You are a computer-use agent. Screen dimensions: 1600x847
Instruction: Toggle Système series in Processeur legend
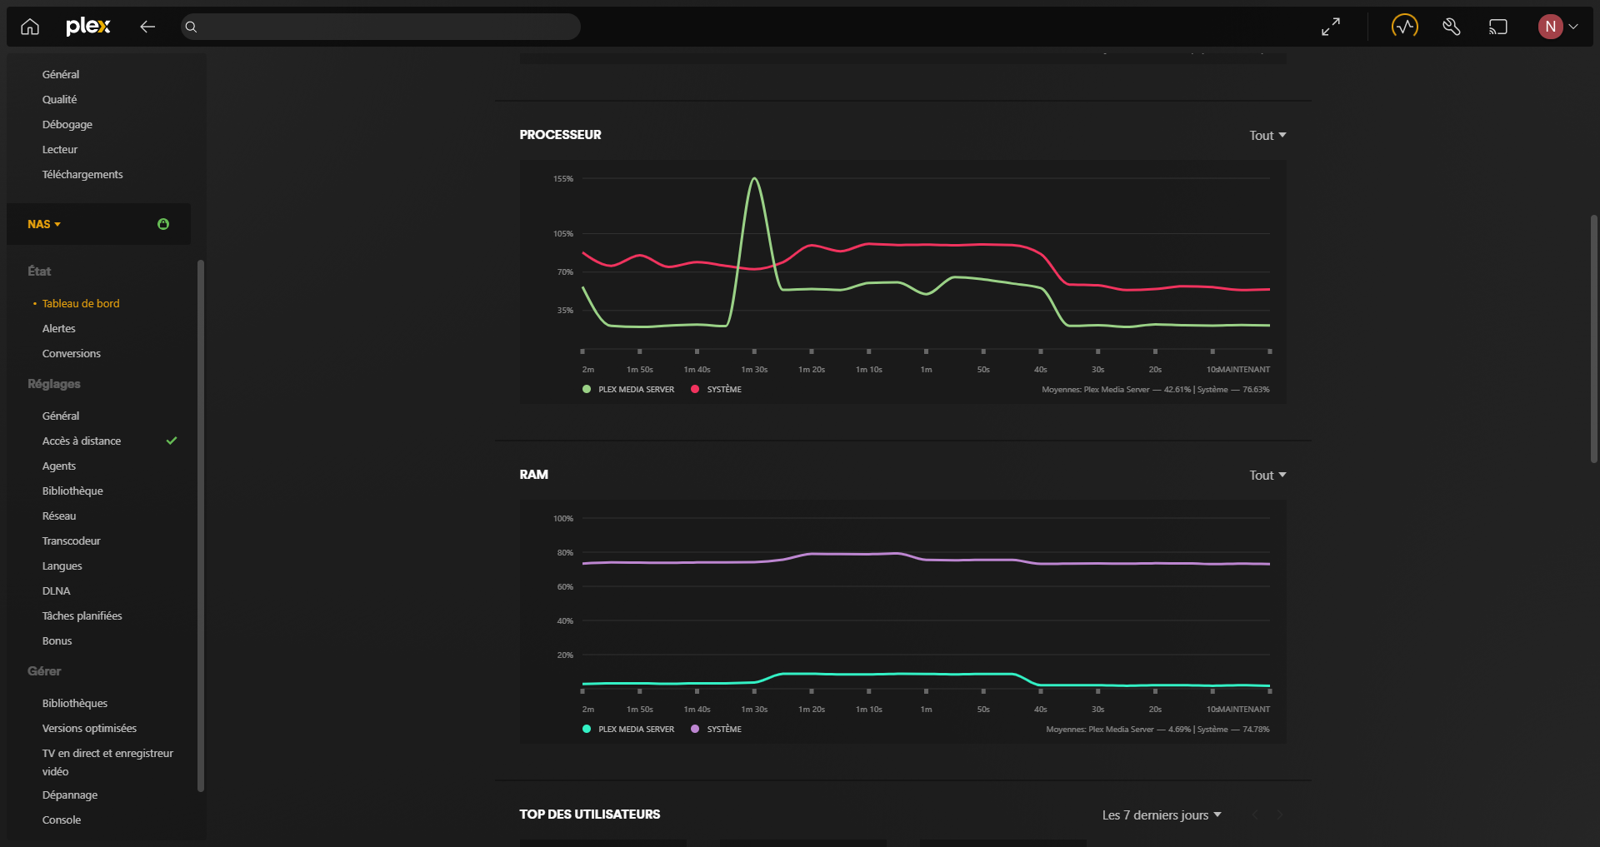click(x=717, y=390)
